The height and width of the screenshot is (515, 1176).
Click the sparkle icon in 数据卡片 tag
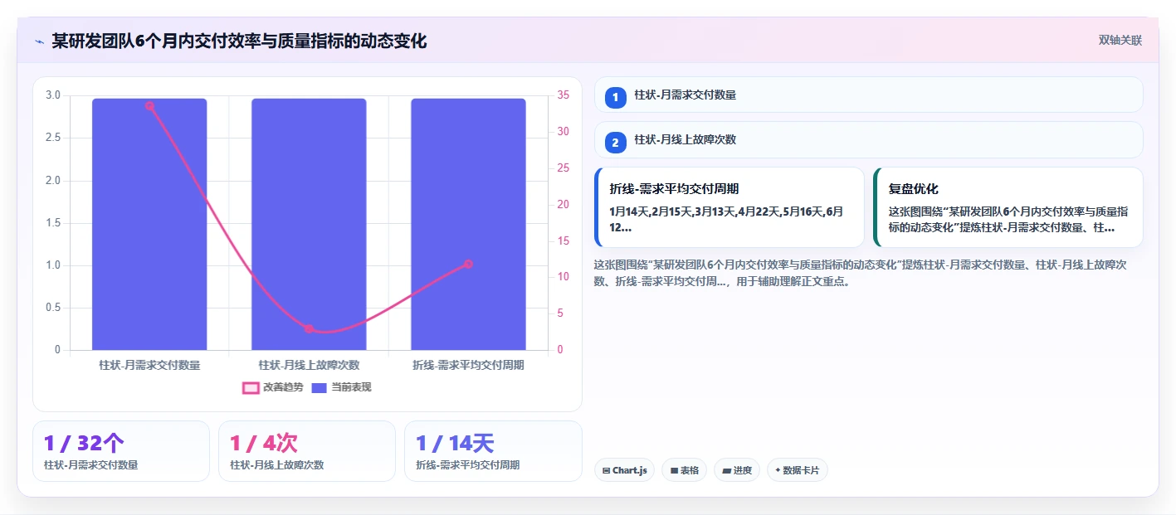pyautogui.click(x=778, y=470)
